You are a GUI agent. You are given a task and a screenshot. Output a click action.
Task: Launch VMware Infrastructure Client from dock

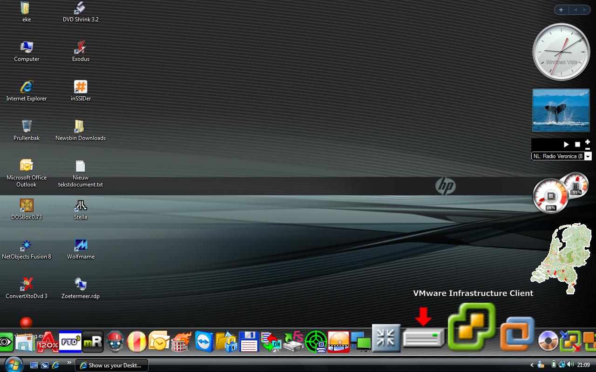tap(472, 326)
